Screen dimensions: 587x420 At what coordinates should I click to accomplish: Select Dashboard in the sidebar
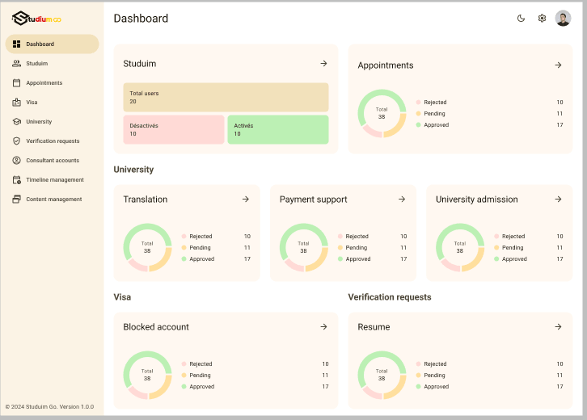52,44
